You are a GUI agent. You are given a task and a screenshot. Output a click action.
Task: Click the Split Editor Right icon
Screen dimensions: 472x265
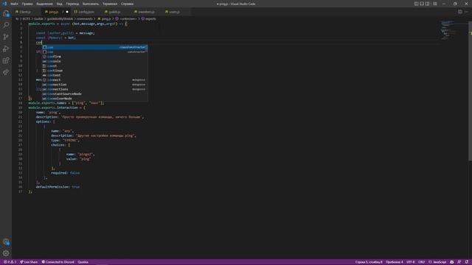coord(460,12)
